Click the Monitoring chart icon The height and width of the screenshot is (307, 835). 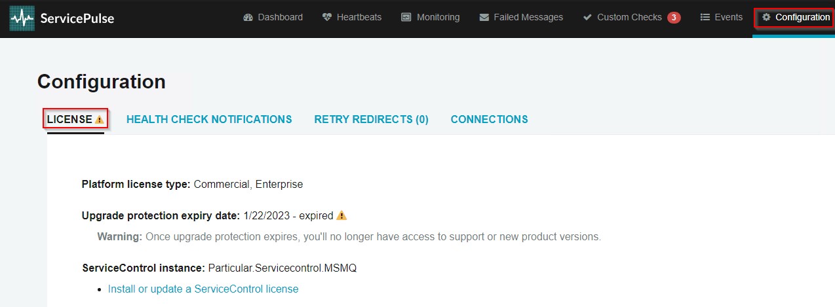coord(406,18)
